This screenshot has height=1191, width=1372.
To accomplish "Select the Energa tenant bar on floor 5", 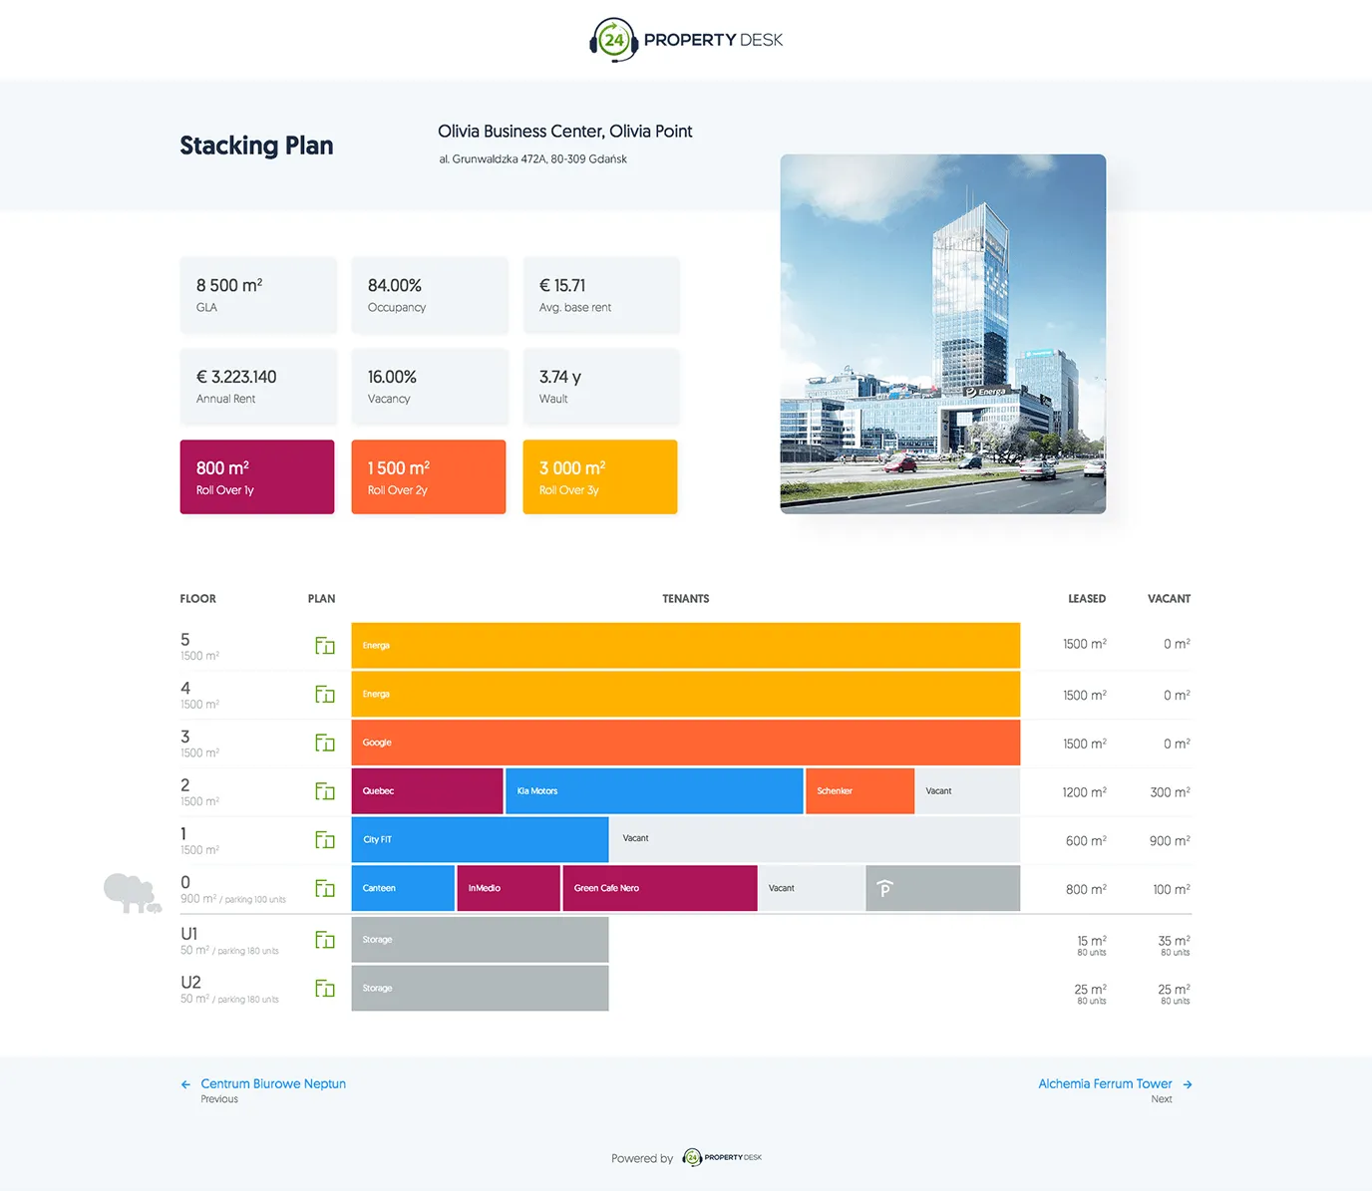I will point(686,645).
